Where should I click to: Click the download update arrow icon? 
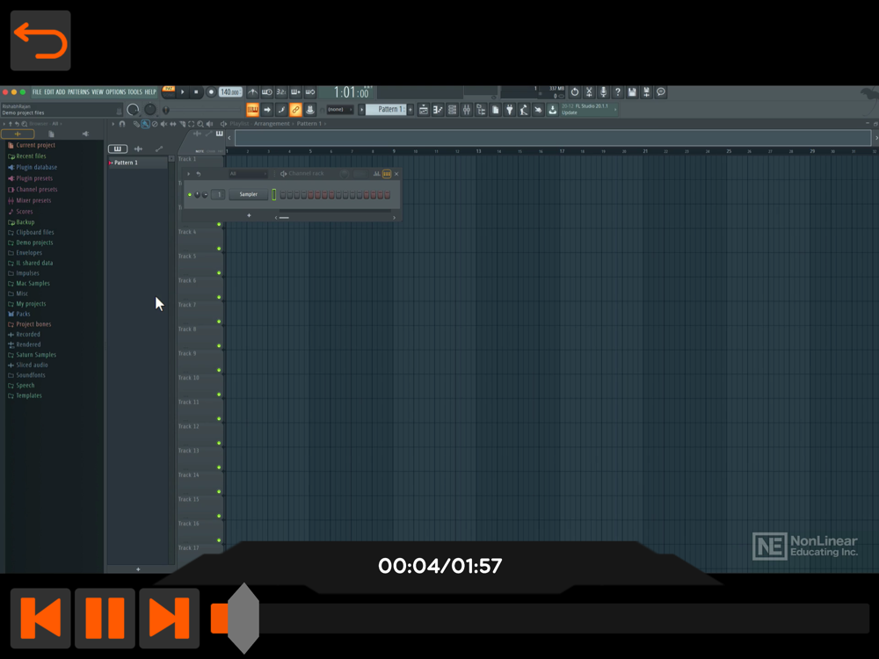(553, 110)
